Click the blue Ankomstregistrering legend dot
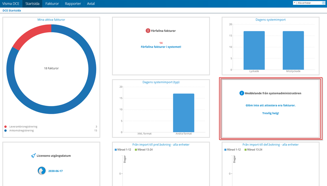This screenshot has width=327, height=186. 6,131
